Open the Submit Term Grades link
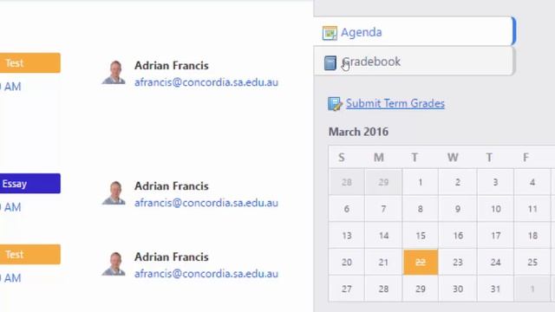The image size is (555, 312). pyautogui.click(x=395, y=104)
